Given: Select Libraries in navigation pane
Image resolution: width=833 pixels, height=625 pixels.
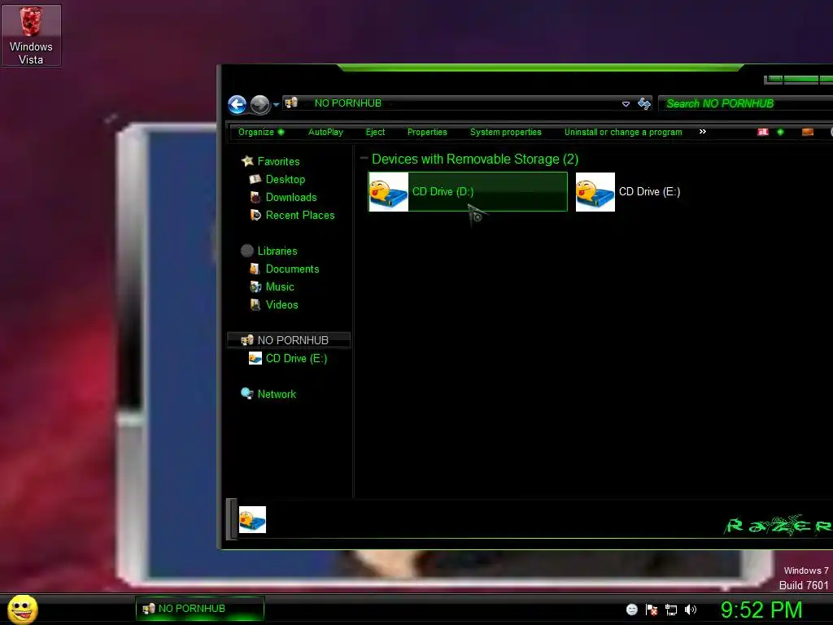Looking at the screenshot, I should tap(277, 251).
